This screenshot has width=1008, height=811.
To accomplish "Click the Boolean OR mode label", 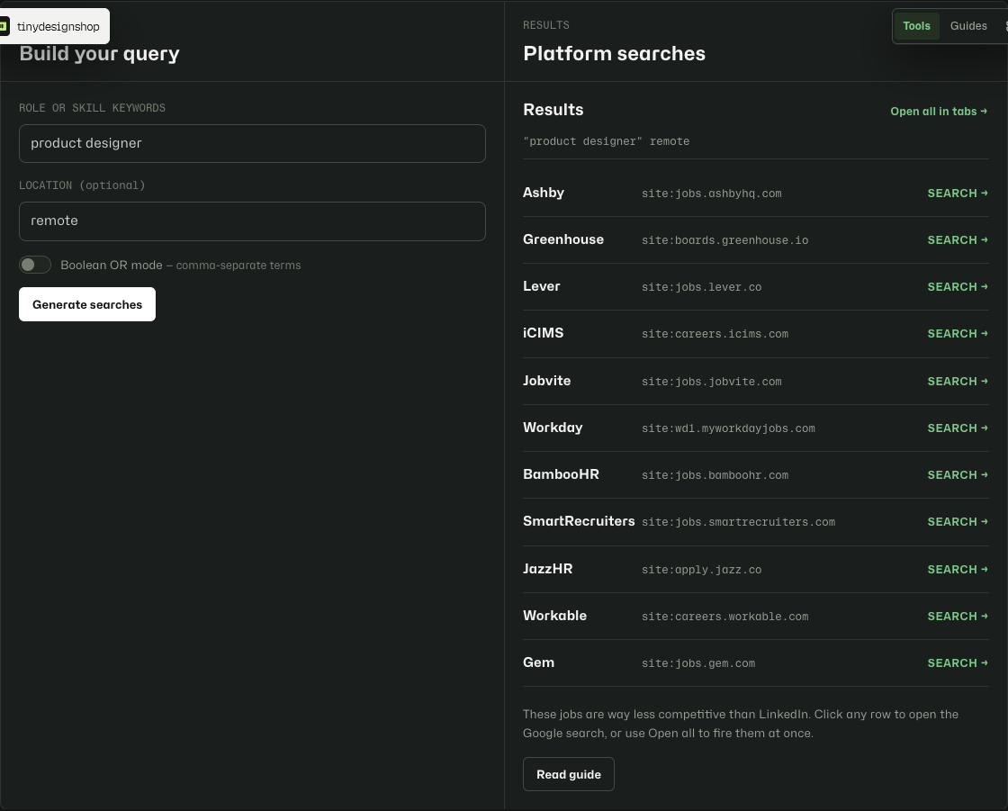I will click(112, 265).
